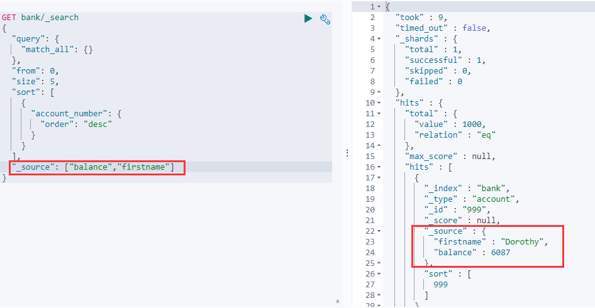
Task: Click the "took" : 9 response line
Action: 421,18
